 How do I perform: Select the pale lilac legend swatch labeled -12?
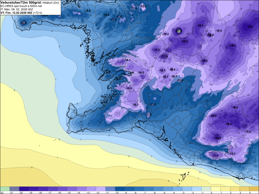pos(101,189)
